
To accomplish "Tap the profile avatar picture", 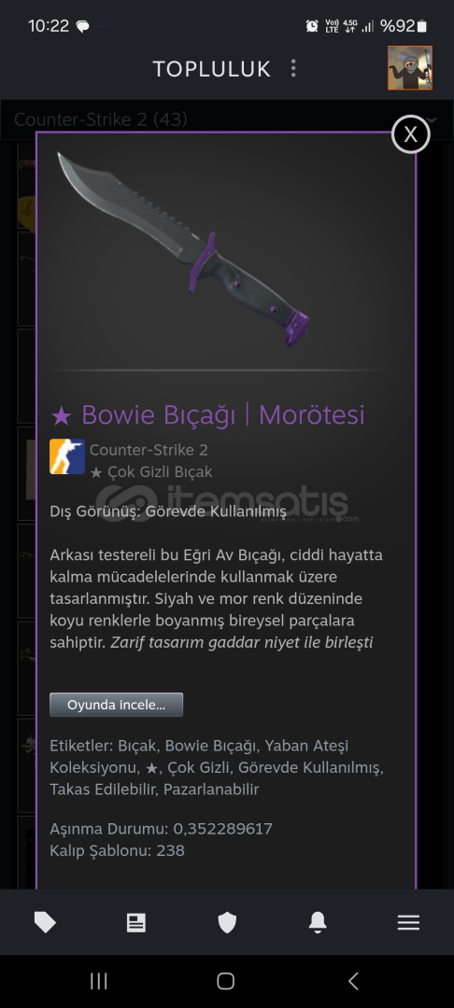I will (410, 67).
